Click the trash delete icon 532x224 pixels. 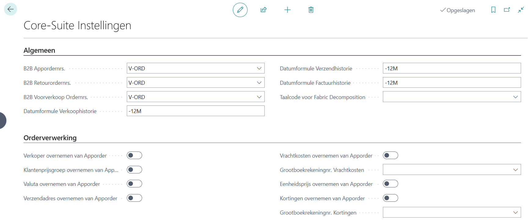pos(311,10)
